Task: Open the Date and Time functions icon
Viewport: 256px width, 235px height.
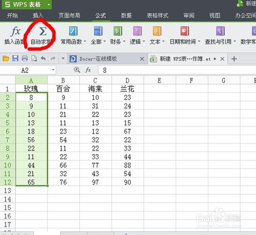Action: (x=185, y=31)
